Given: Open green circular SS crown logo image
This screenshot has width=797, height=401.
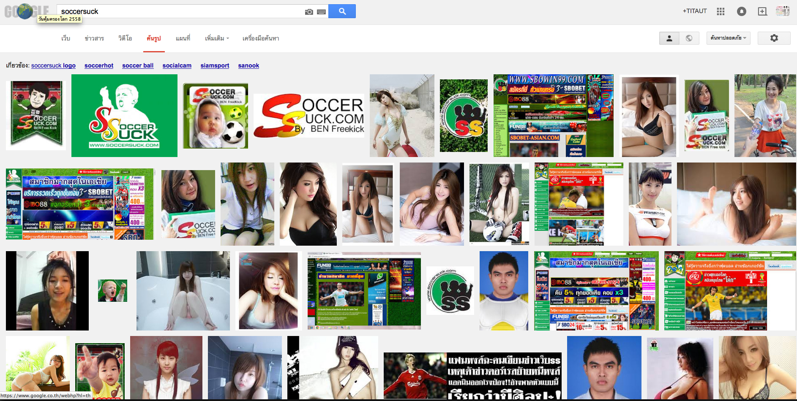Looking at the screenshot, I should (x=464, y=116).
